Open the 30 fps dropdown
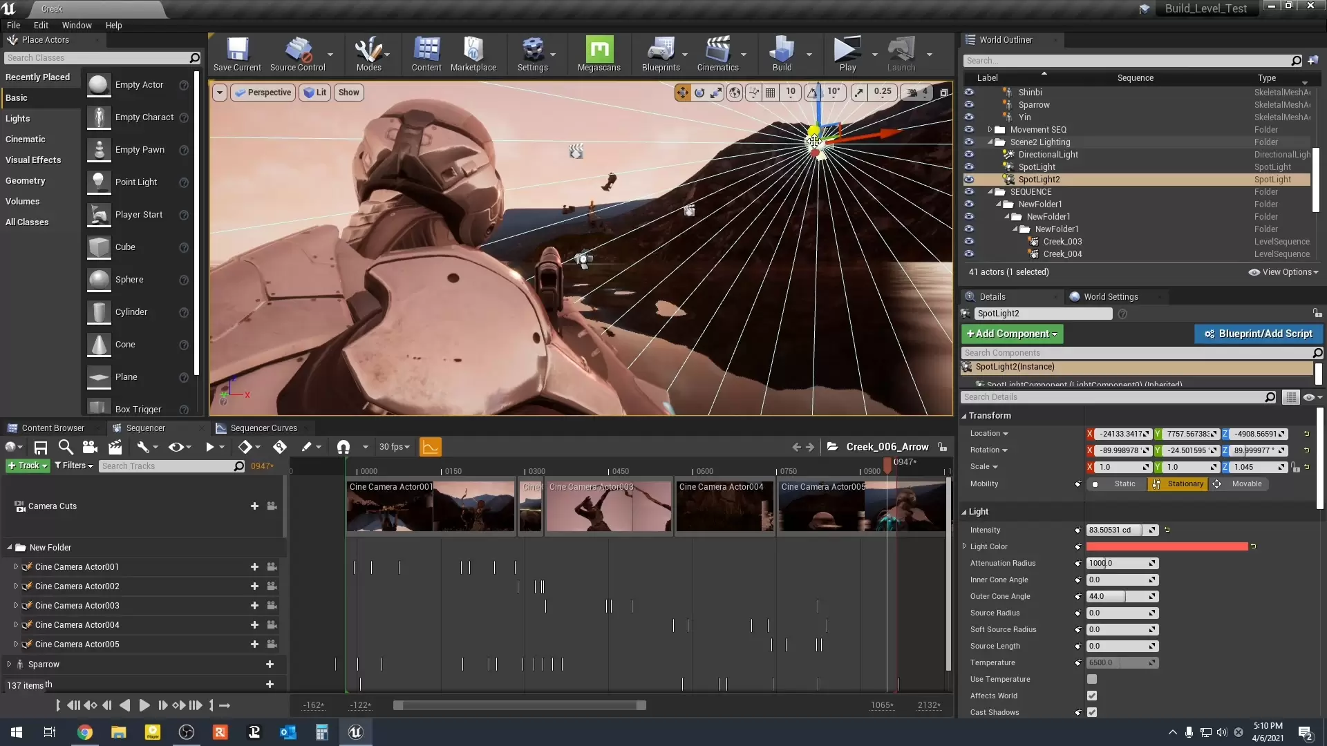 [394, 447]
